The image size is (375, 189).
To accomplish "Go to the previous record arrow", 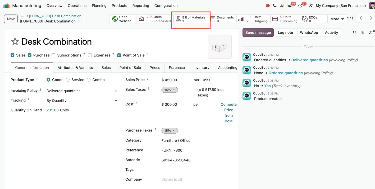I will click(x=361, y=18).
